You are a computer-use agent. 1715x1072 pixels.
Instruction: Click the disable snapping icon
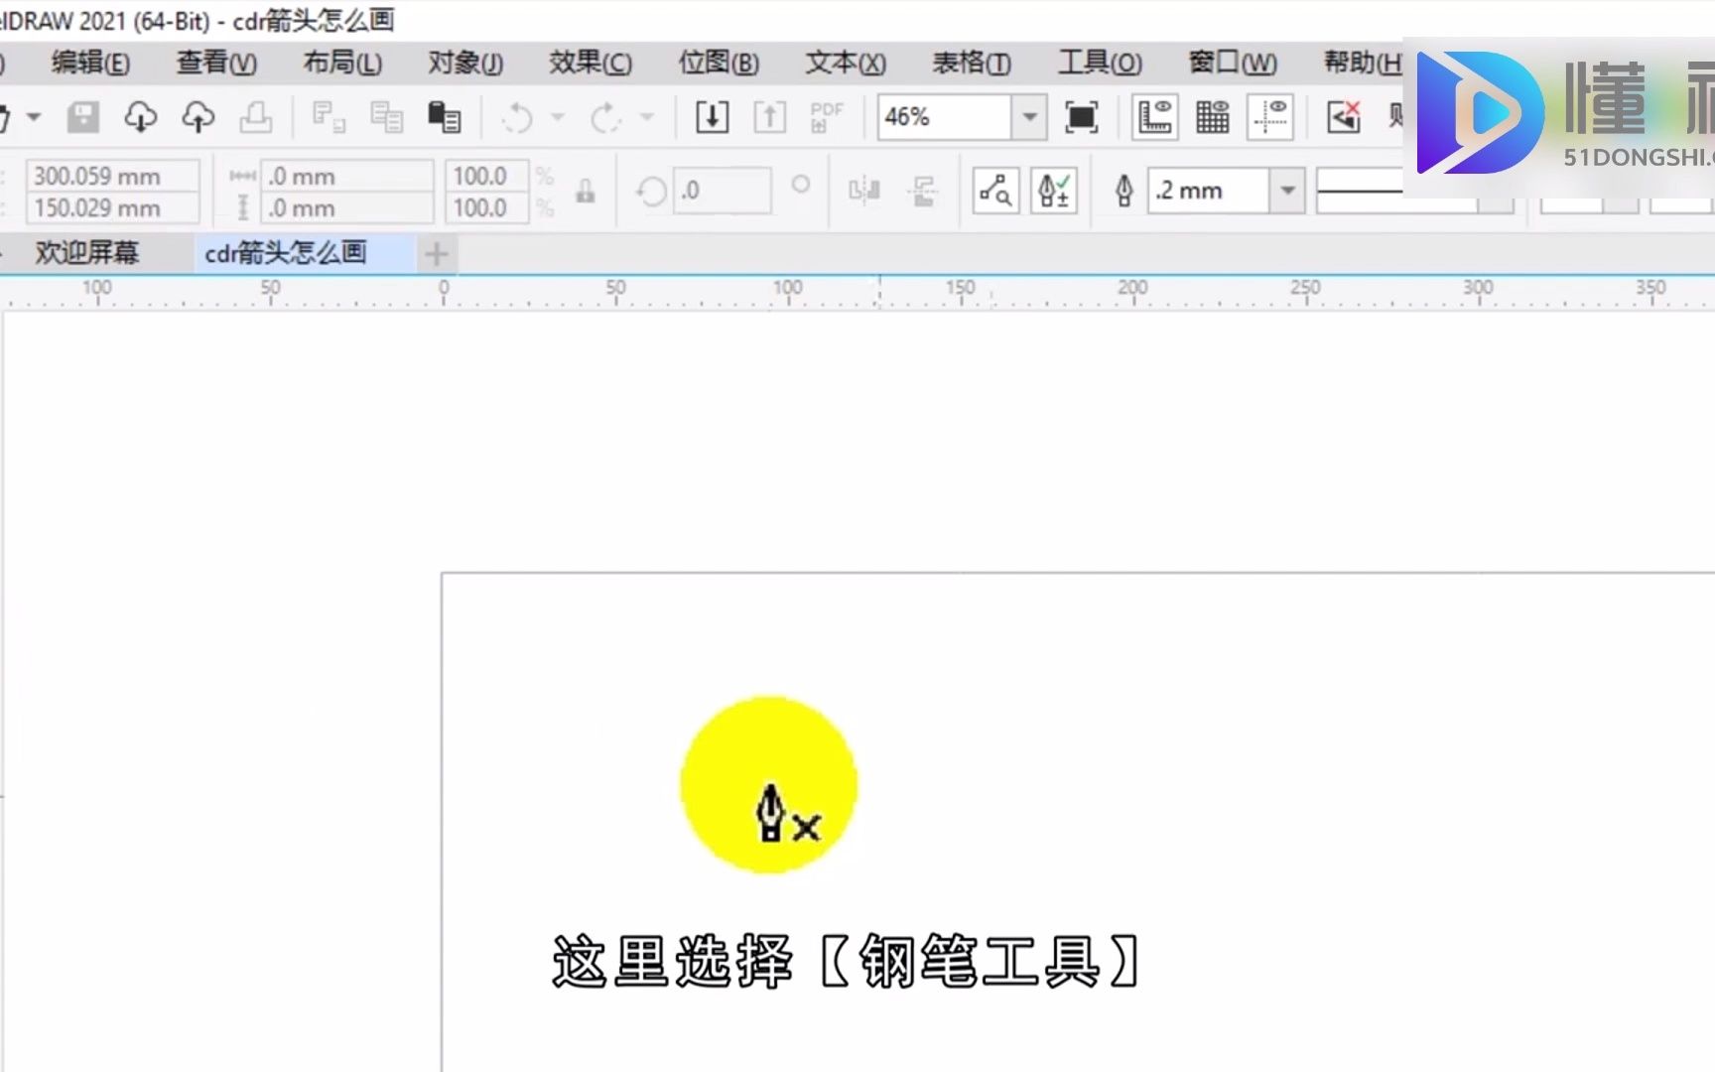pos(1343,117)
